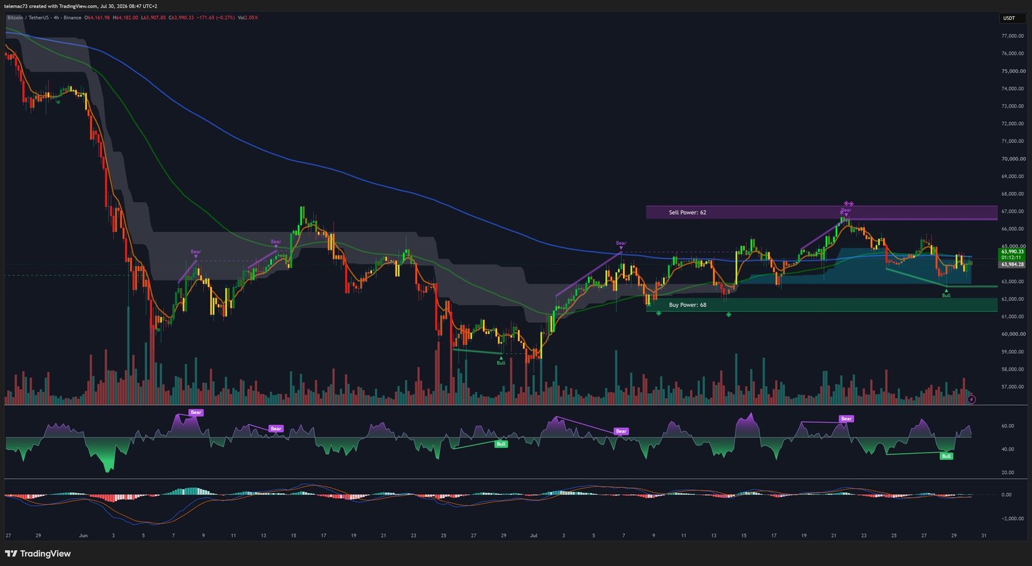Select the high value H64,182.00
Image resolution: width=1032 pixels, height=566 pixels.
point(125,17)
